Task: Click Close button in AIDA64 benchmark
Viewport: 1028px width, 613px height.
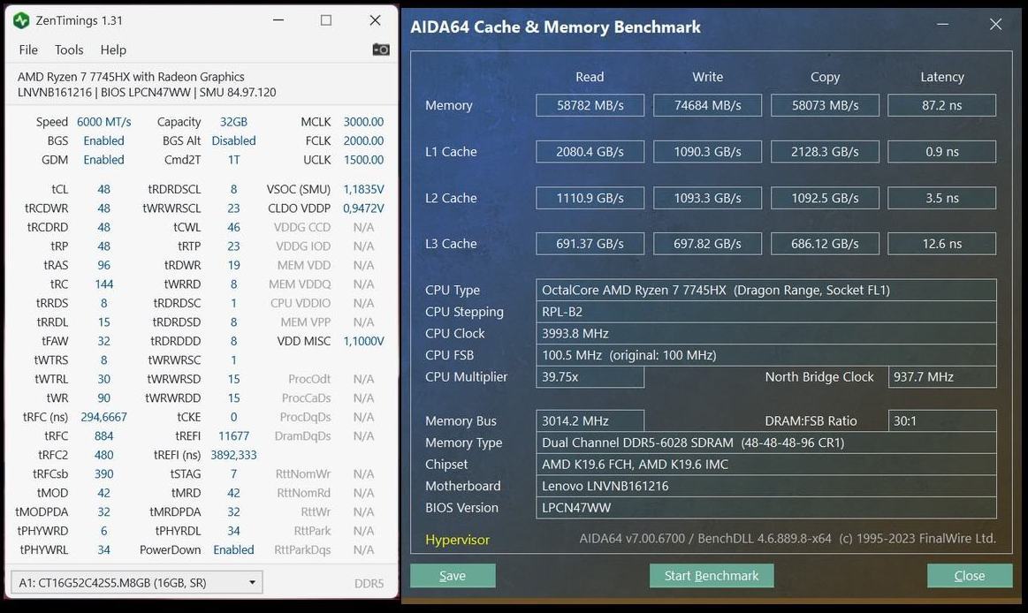Action: point(969,576)
